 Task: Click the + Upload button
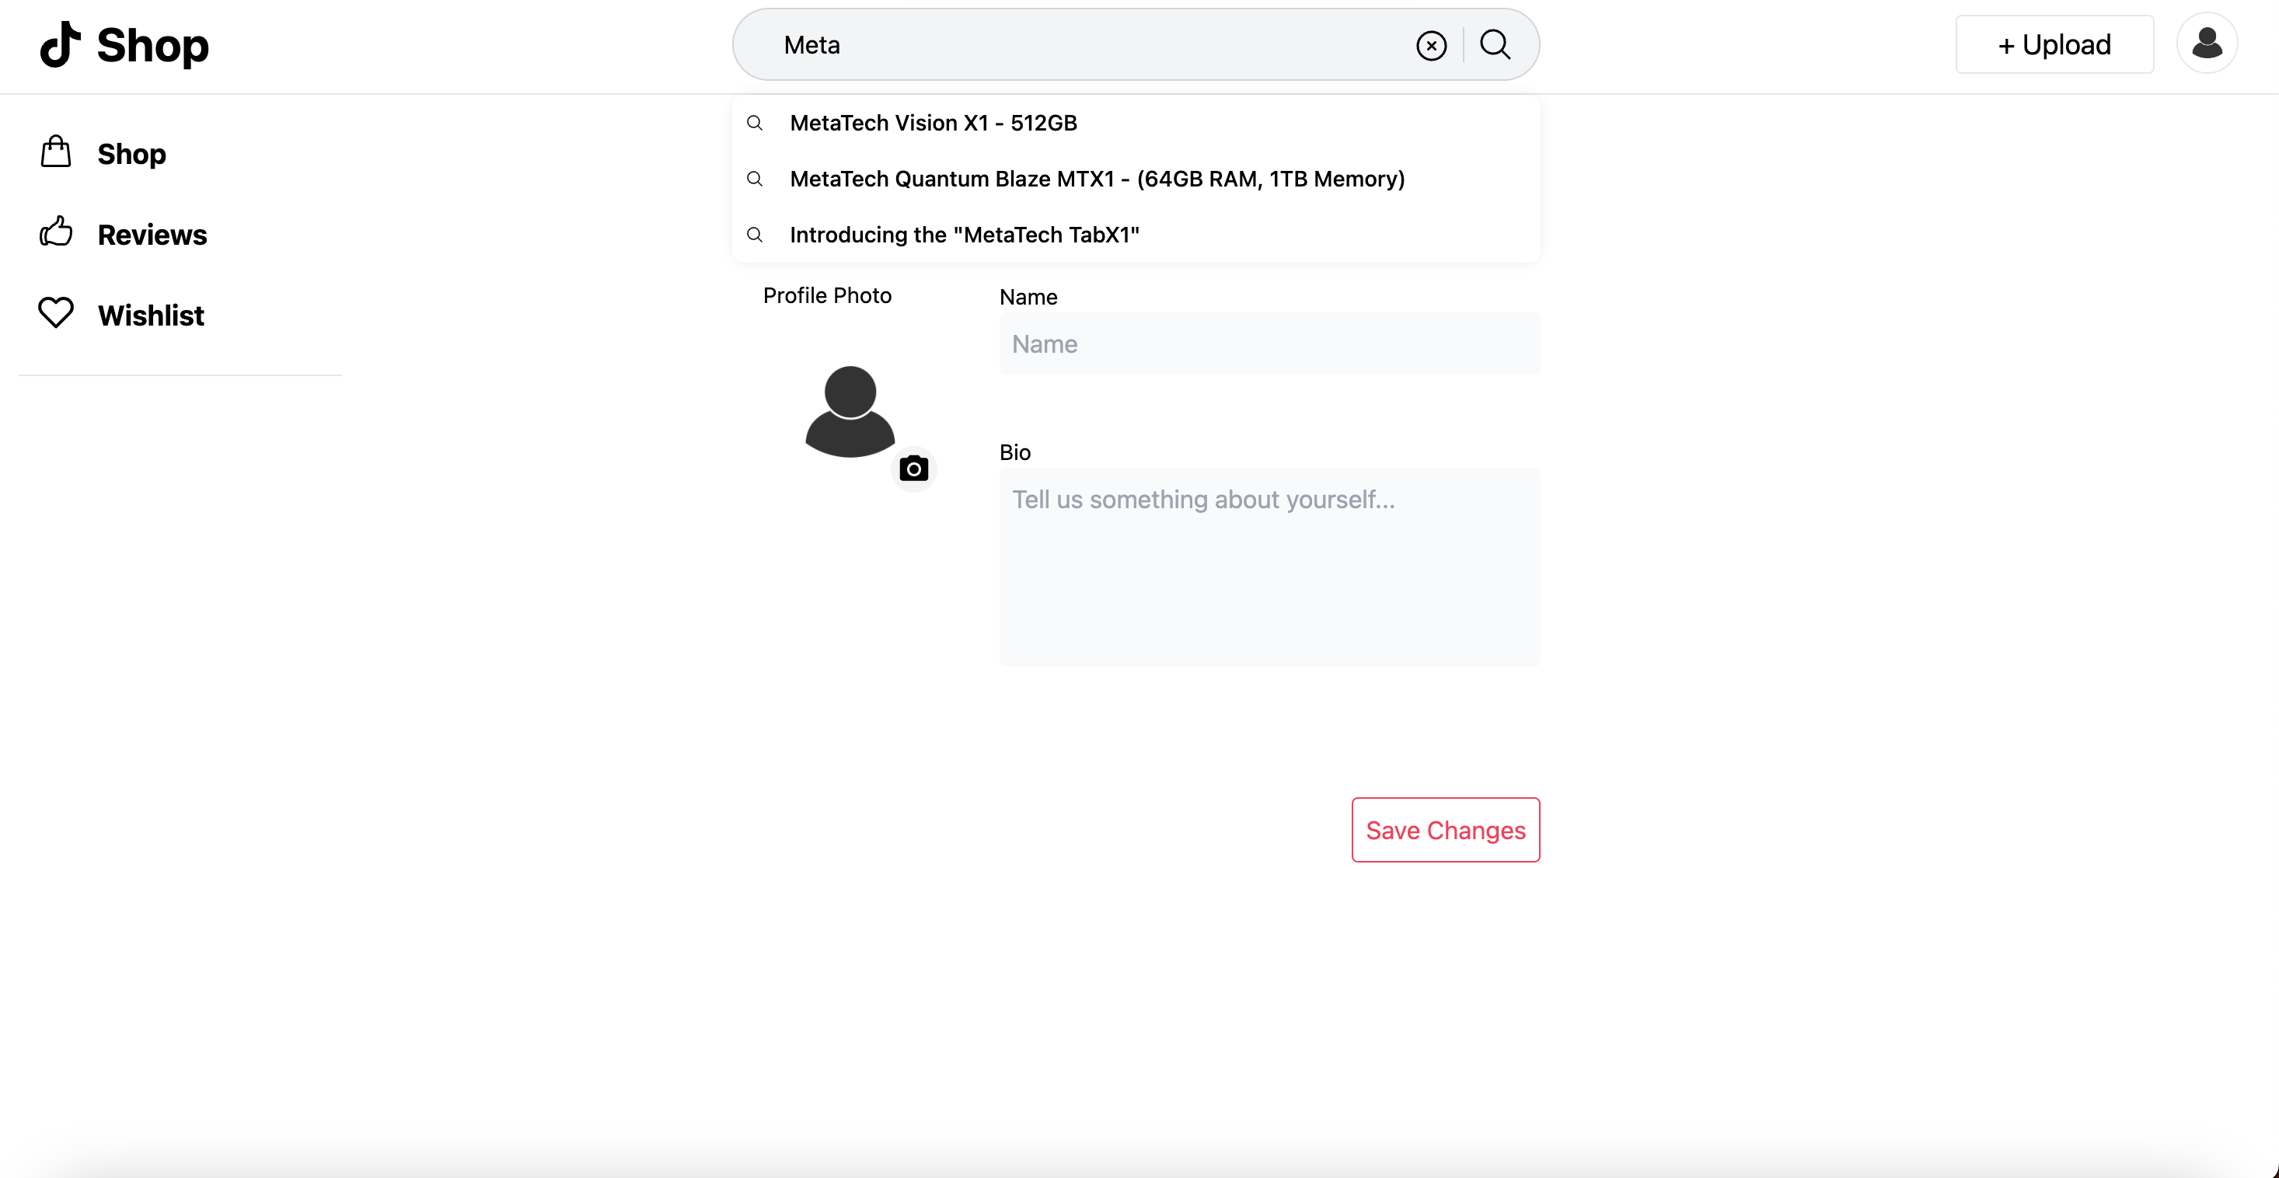pyautogui.click(x=2054, y=44)
